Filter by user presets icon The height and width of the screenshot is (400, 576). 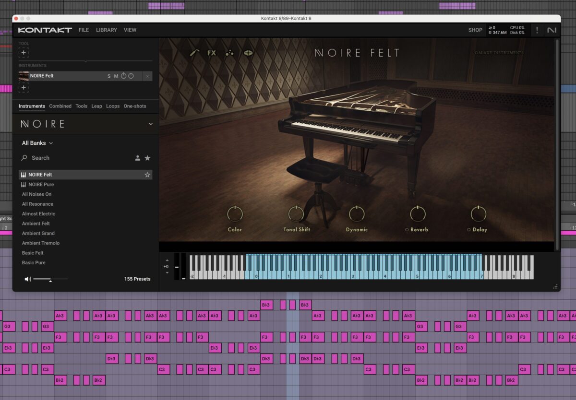[x=137, y=158]
